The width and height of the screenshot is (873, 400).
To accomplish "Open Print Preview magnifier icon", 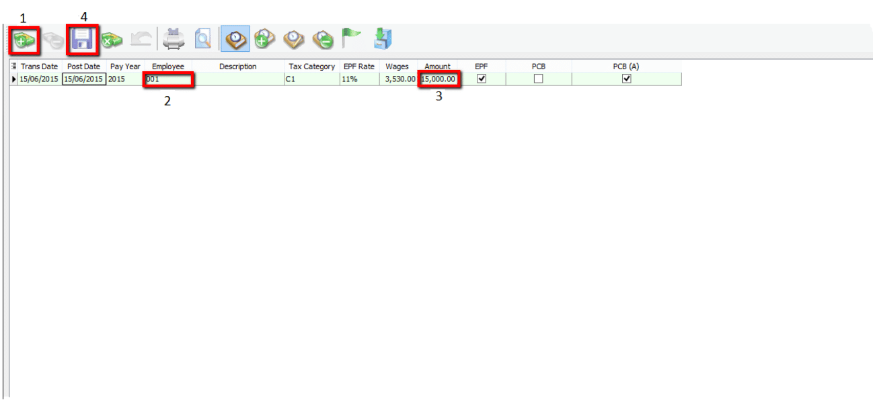I will pyautogui.click(x=202, y=40).
